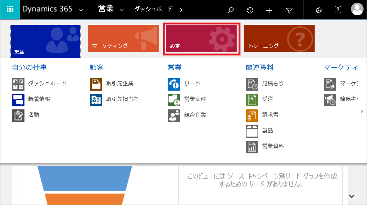367x205 pixels.
Task: Click the 新着情報 speech bubble icon
Action: 18,100
